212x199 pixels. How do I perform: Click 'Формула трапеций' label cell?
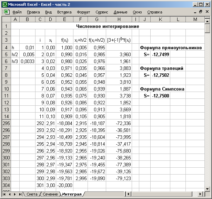tap(162, 68)
